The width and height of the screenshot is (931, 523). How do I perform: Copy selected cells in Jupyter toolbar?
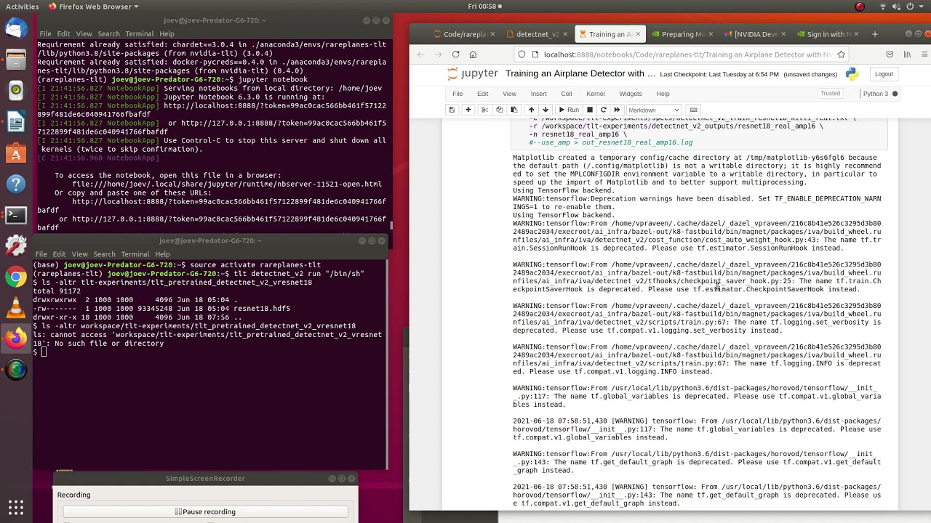coord(499,110)
